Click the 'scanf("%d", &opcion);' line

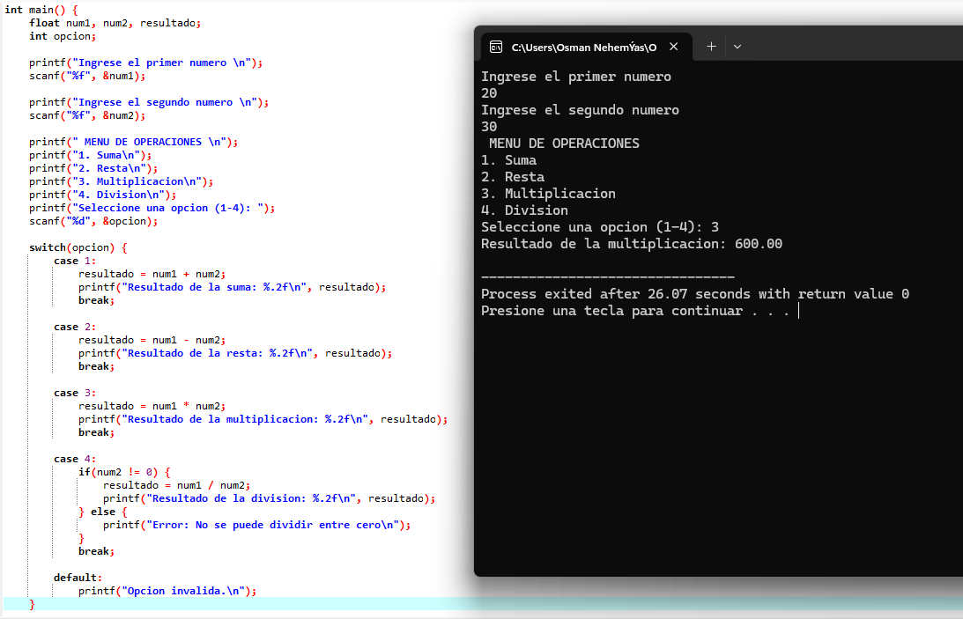93,221
